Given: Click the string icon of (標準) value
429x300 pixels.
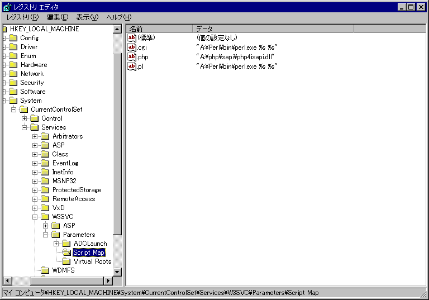Looking at the screenshot, I should [x=132, y=38].
